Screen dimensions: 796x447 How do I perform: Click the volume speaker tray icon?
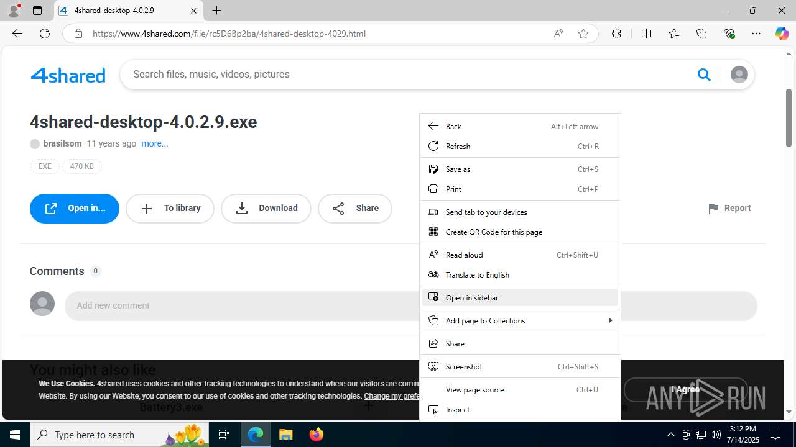tap(716, 435)
